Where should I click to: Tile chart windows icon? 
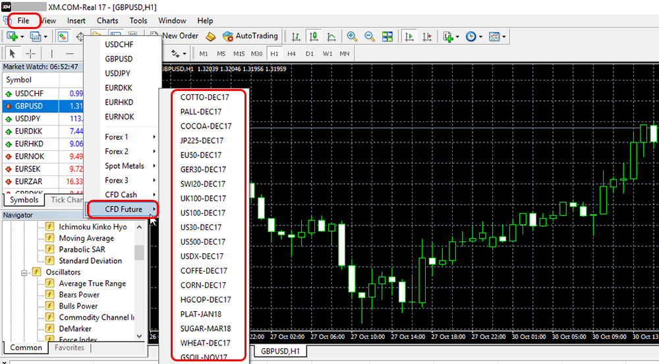pyautogui.click(x=387, y=36)
